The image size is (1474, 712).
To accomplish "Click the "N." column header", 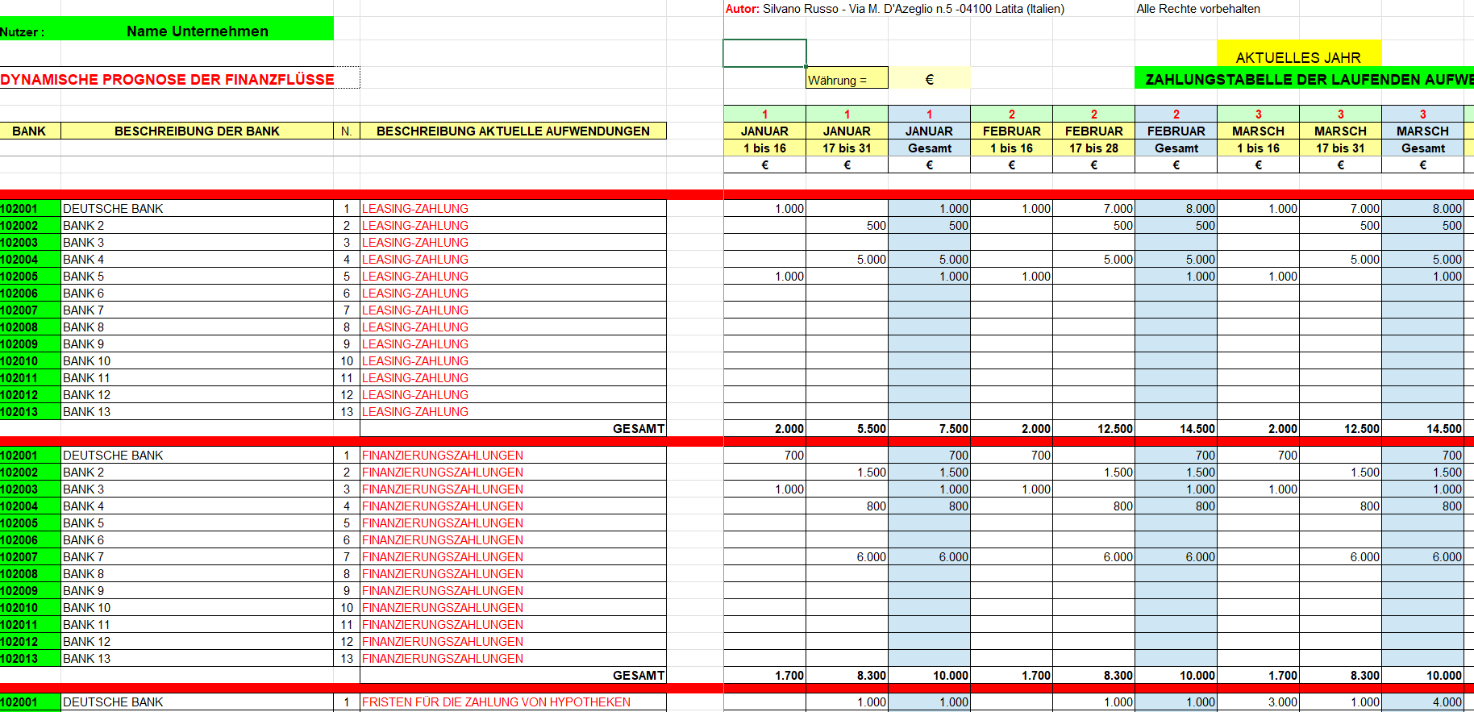I will 346,131.
